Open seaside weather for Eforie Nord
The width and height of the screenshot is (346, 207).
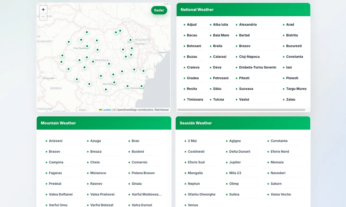(x=280, y=151)
